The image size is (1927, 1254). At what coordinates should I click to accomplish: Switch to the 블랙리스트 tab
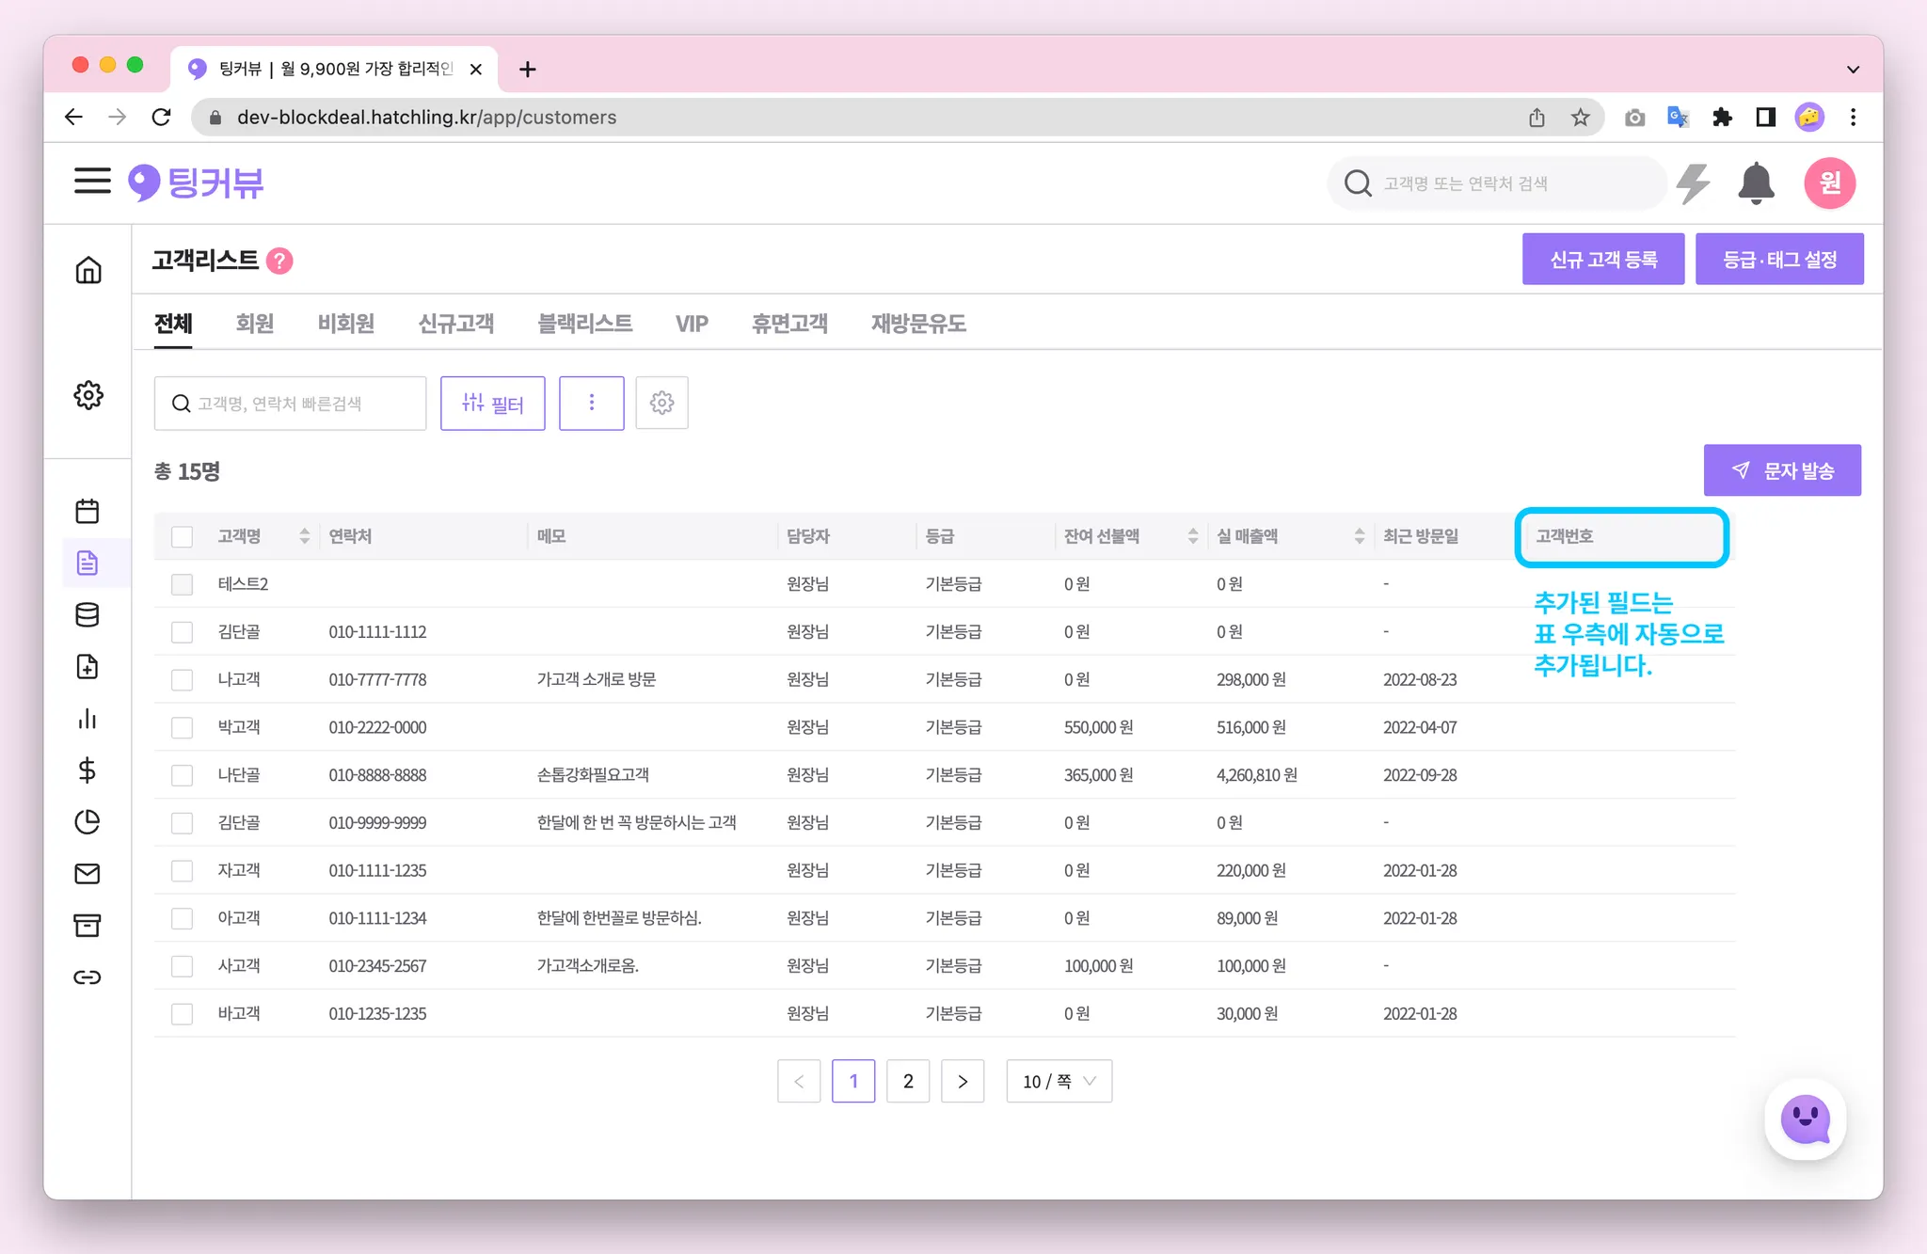(x=584, y=324)
